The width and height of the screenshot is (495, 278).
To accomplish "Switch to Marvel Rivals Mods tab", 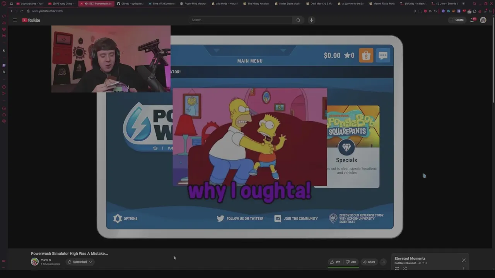I will 382,3.
